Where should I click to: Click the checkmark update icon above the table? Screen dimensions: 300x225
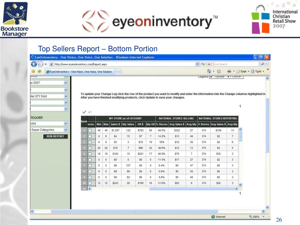coord(84,112)
